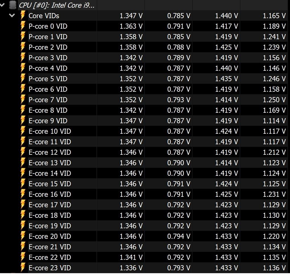Image resolution: width=290 pixels, height=274 pixels.
Task: Click the lightning icon for P-core 7 VID
Action: 23,100
